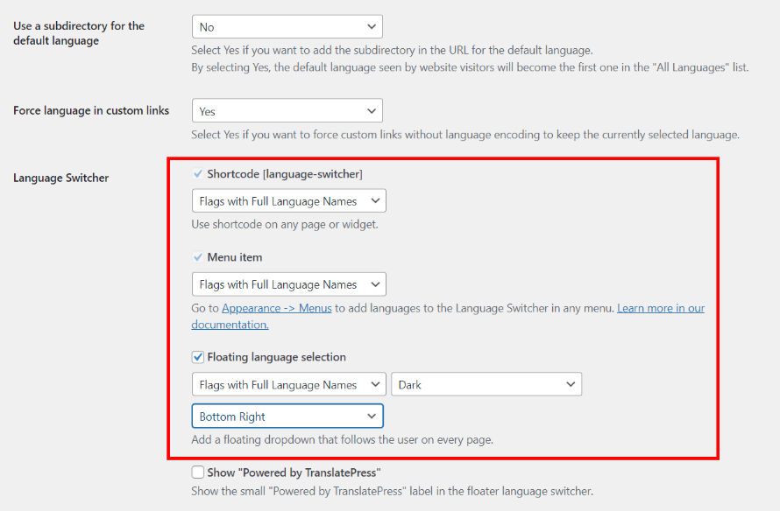The width and height of the screenshot is (780, 511).
Task: Open the Dark theme dropdown
Action: click(x=486, y=384)
